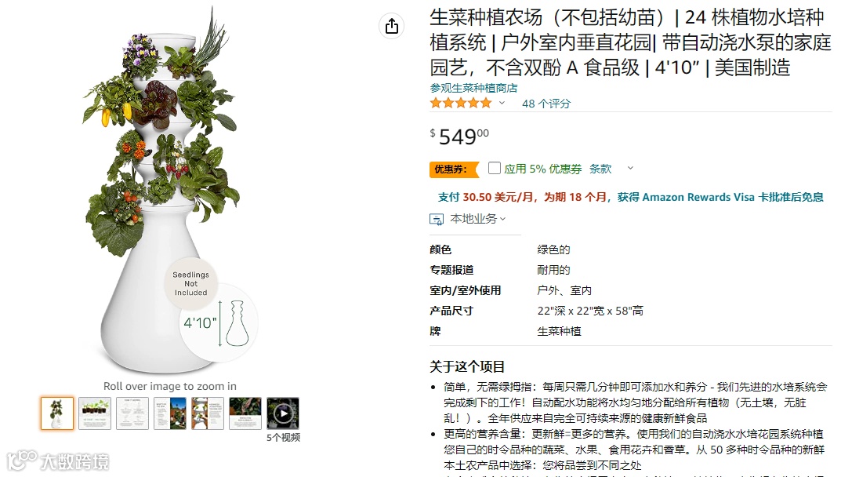Play the product video thumbnail
The height and width of the screenshot is (477, 841).
pyautogui.click(x=283, y=413)
